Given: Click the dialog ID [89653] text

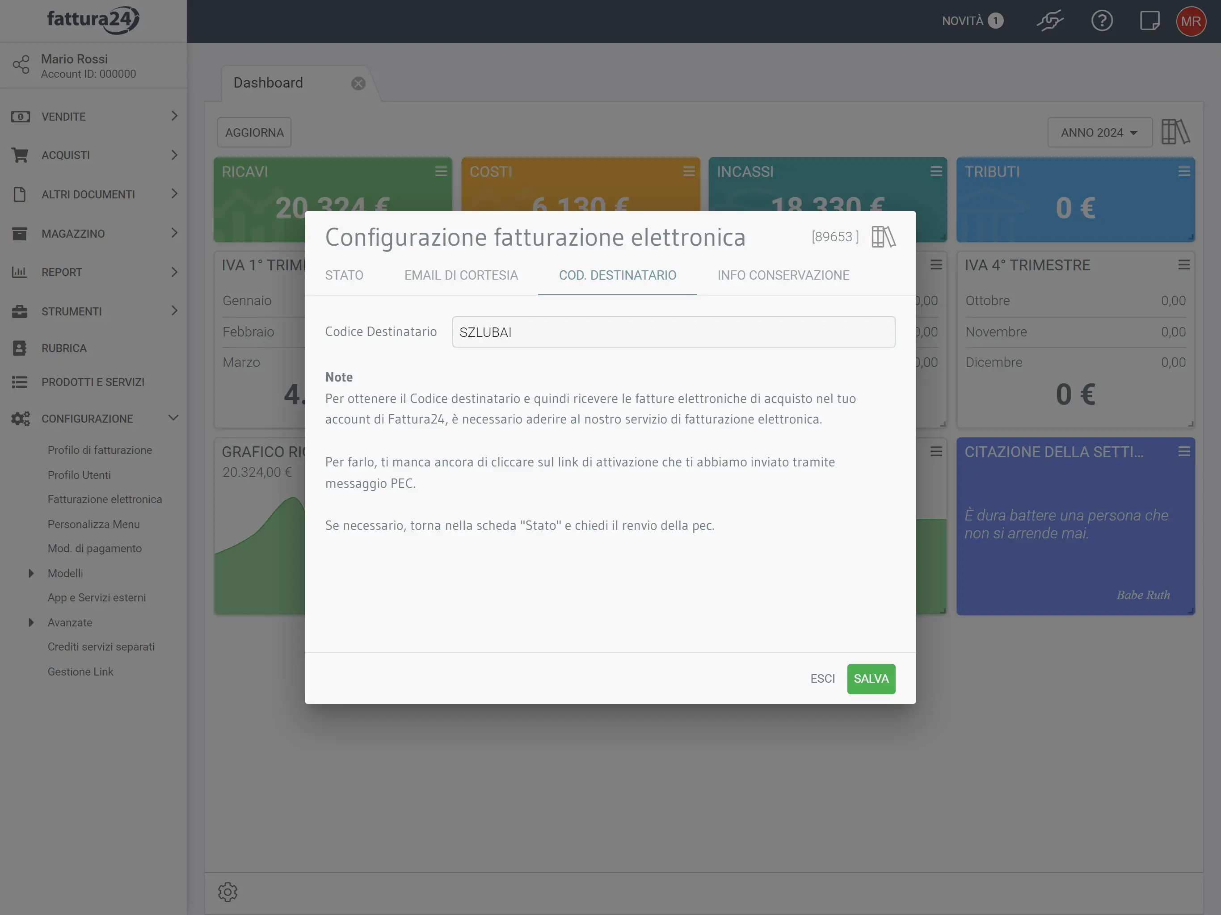Looking at the screenshot, I should pos(835,237).
